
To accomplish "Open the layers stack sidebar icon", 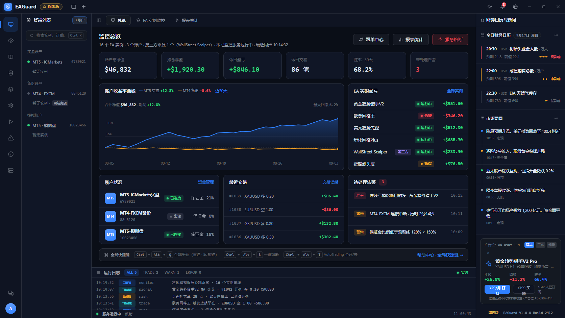I will click(x=11, y=89).
